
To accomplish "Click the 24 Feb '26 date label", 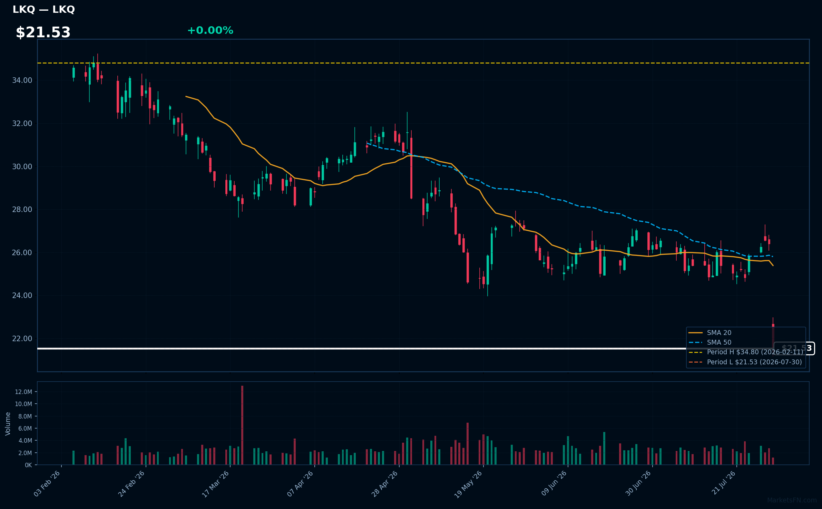I will (131, 483).
